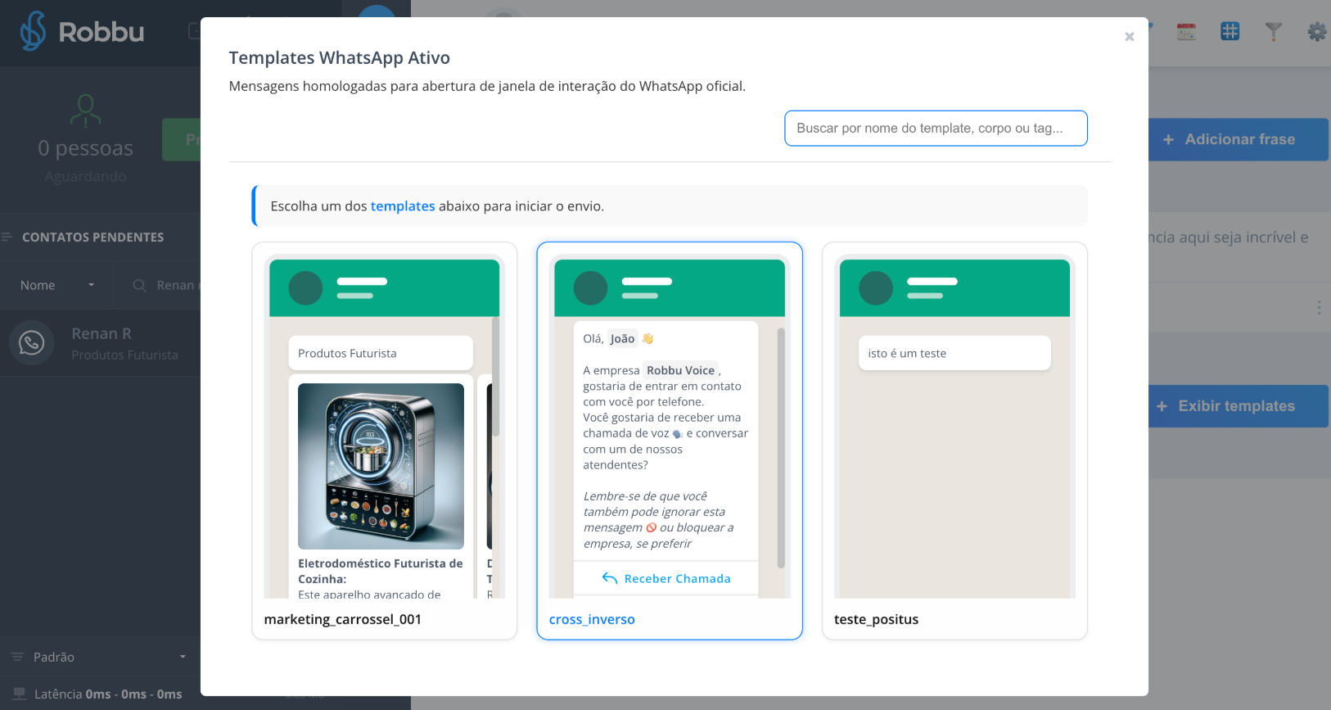The width and height of the screenshot is (1331, 710).
Task: Open the settings gear icon
Action: [1316, 32]
